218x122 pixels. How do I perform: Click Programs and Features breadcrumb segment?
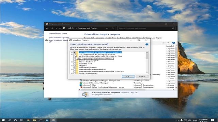87,28
